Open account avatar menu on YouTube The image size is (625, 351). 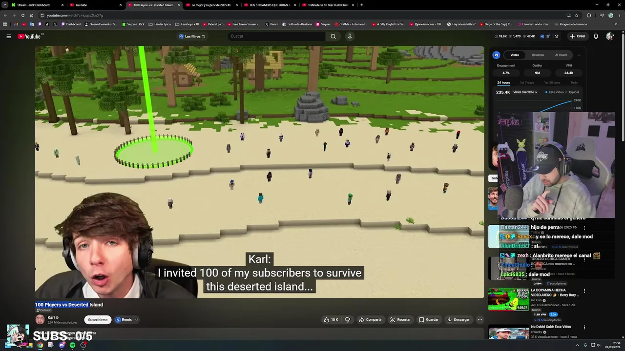click(610, 36)
